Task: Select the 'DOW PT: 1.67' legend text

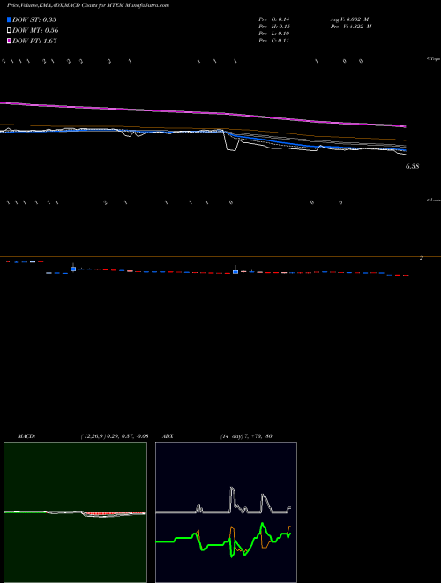Action: tap(34, 42)
